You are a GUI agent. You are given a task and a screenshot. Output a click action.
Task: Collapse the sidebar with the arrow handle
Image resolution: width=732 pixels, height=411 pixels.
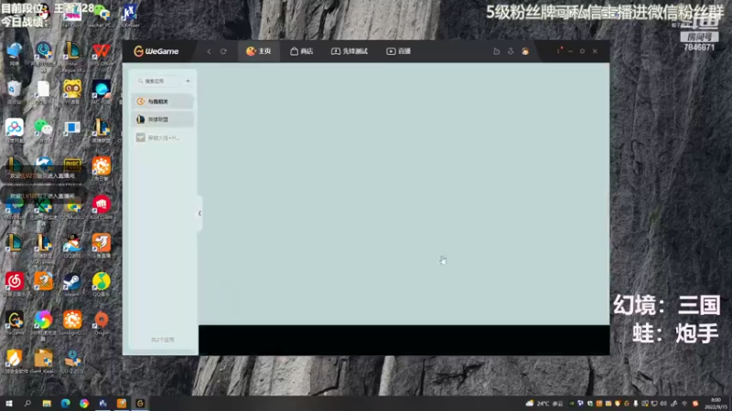coord(199,214)
